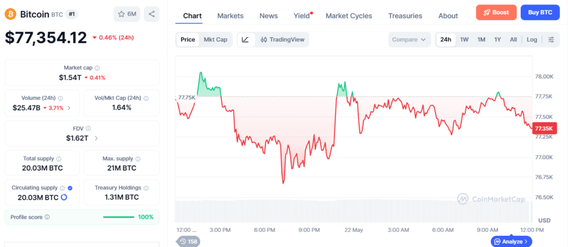Click the 77.35K current price label
568x247 pixels.
[545, 128]
